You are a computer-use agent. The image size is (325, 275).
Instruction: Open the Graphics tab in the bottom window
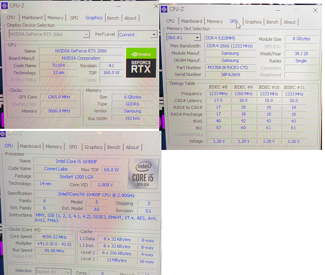(x=93, y=147)
